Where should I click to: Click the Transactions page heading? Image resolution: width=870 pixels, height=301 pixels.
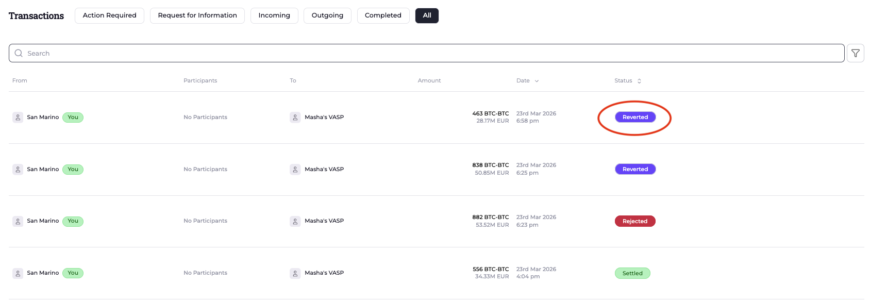coord(37,16)
